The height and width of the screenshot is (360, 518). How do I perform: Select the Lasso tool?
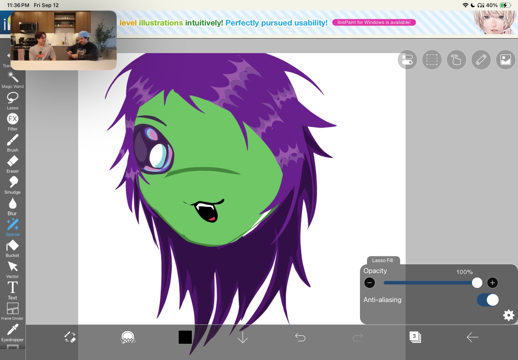(x=13, y=101)
